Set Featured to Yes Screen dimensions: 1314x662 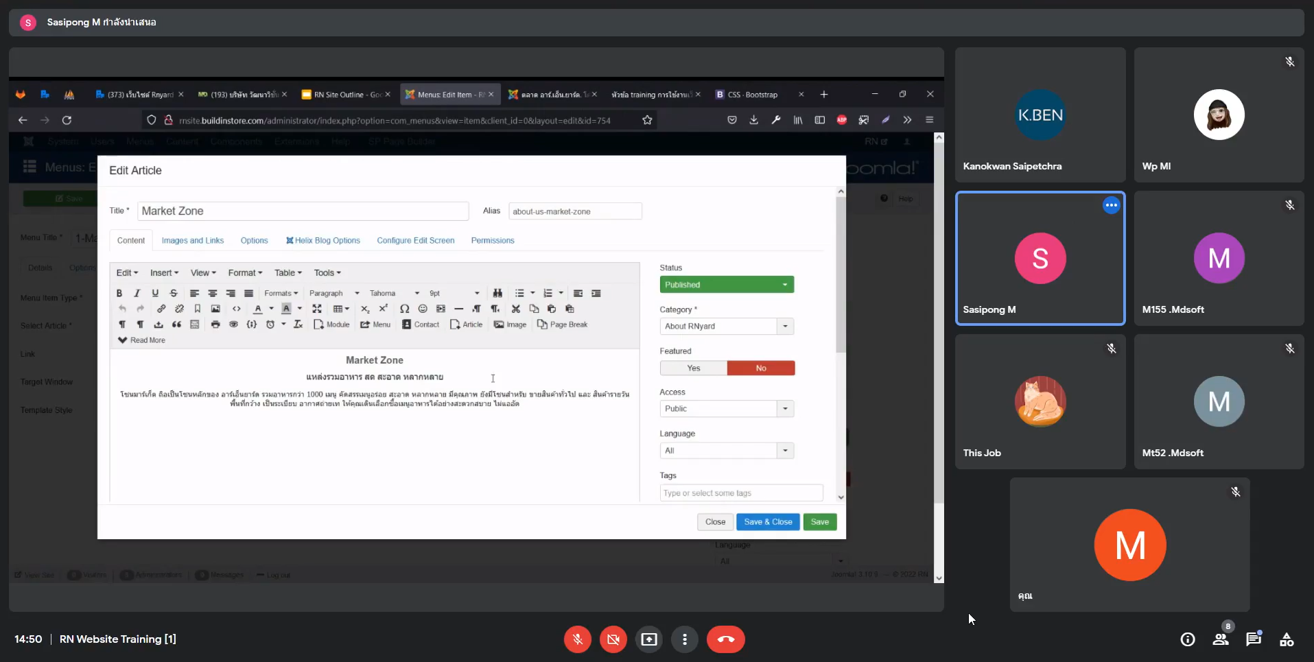(x=694, y=368)
